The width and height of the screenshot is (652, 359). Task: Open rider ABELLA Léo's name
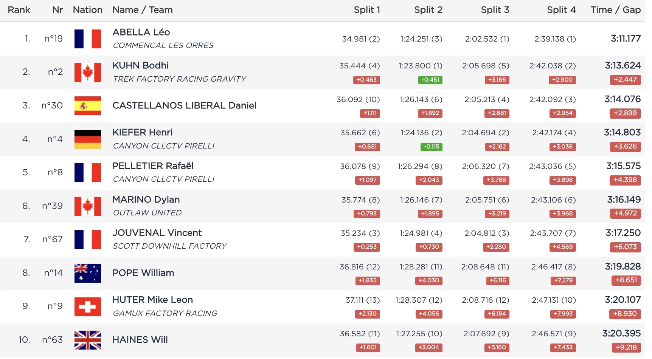point(141,32)
